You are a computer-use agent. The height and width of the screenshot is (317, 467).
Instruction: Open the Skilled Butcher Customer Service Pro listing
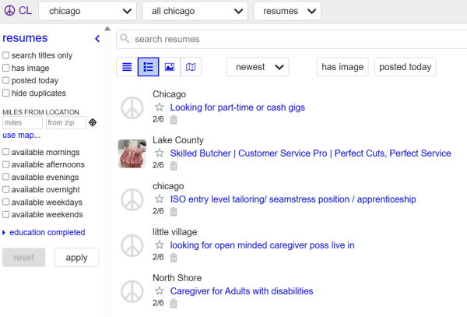coord(311,153)
